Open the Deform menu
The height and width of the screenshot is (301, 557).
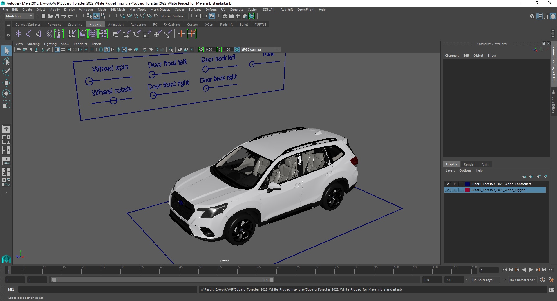tap(211, 10)
